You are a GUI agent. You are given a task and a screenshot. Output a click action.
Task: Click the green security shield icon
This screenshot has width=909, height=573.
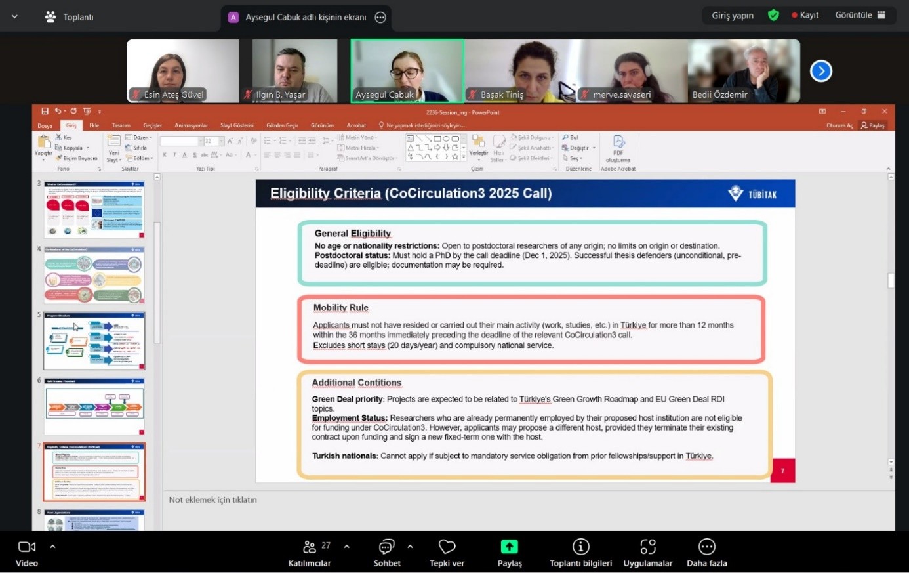[773, 15]
